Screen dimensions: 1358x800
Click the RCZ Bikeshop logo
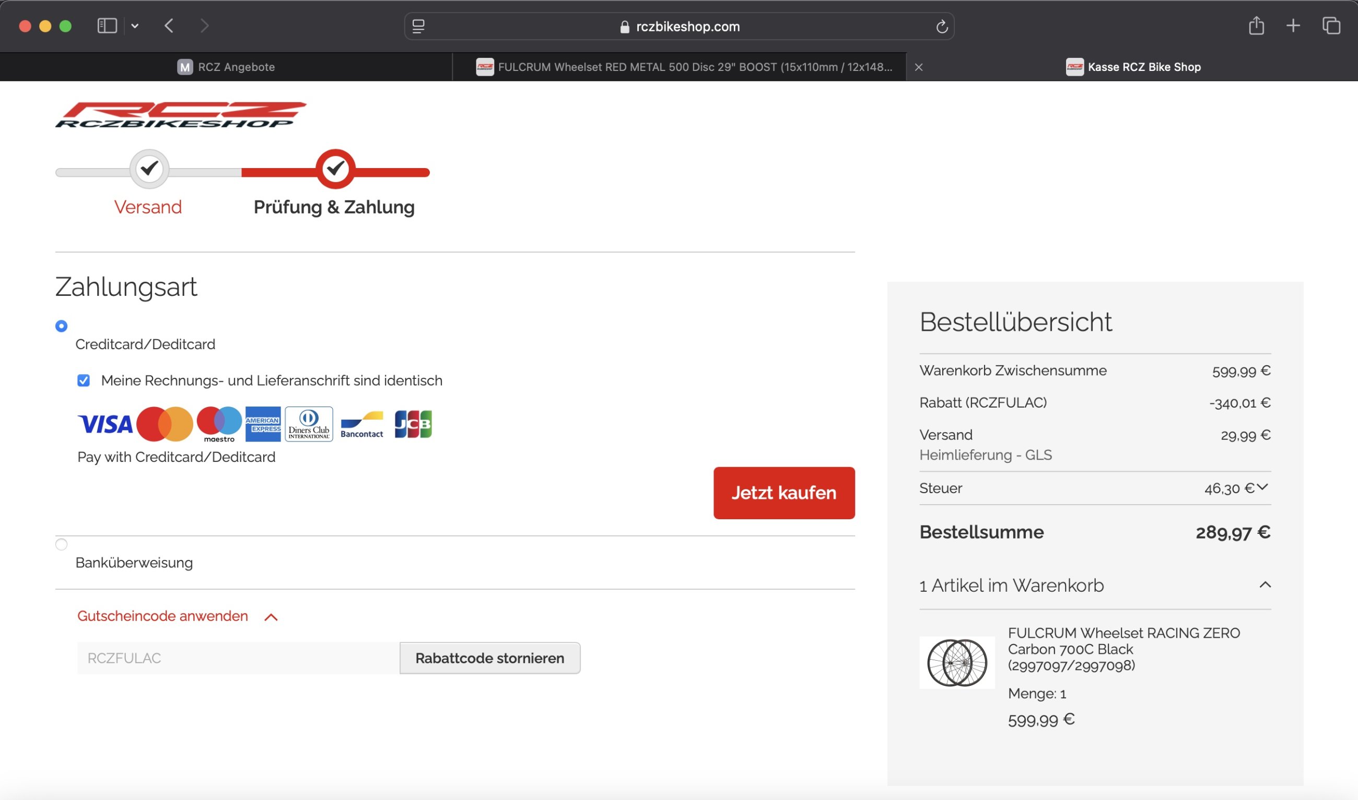181,115
